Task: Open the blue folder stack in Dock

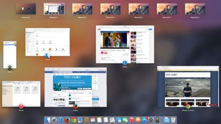Action: [167, 120]
